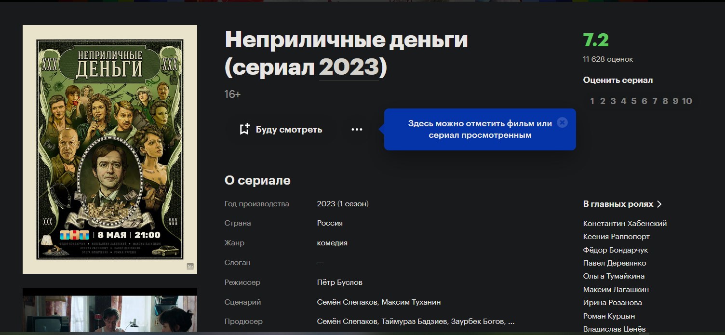Click the Слоган label
Viewport: 725px width, 335px height.
[x=238, y=263]
